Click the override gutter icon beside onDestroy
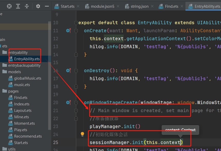221x151 pixels. [68, 71]
